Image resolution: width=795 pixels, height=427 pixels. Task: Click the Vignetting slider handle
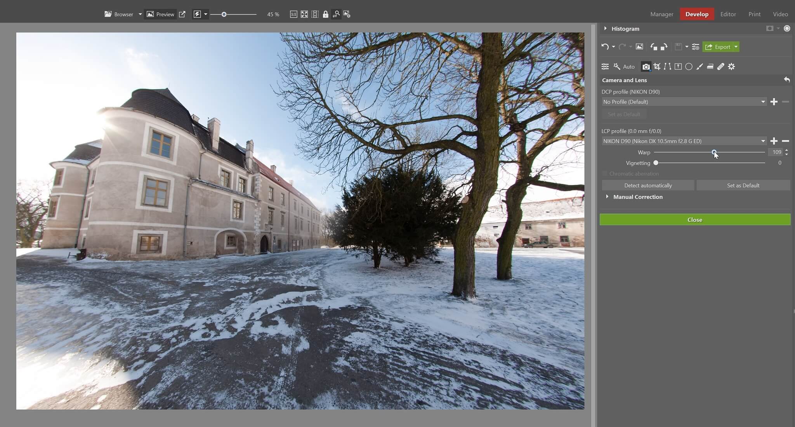(x=656, y=163)
